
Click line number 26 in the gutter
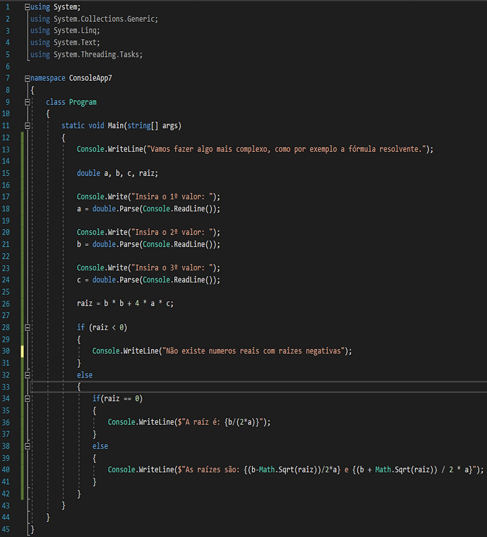(x=6, y=304)
